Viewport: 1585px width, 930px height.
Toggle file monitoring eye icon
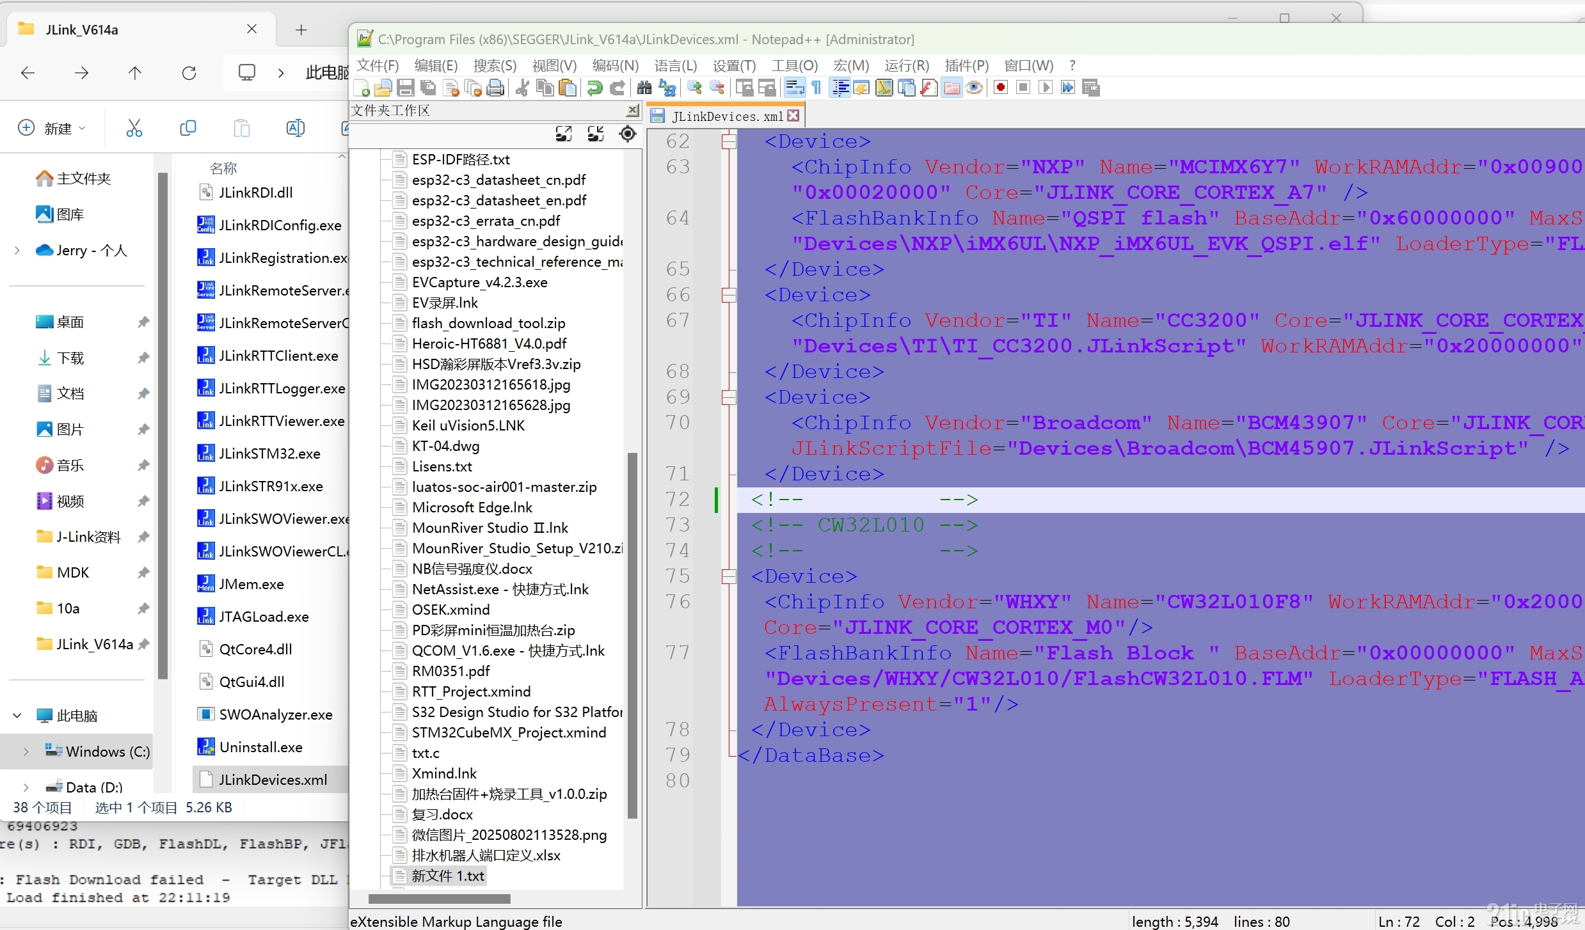point(974,88)
